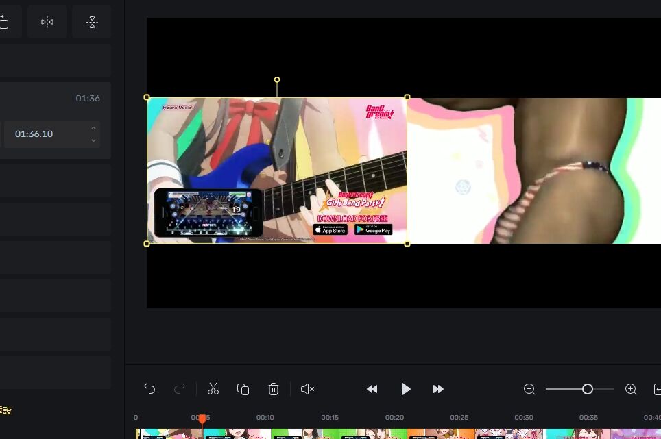This screenshot has height=439, width=661.
Task: Flip the clip vertically
Action: pyautogui.click(x=92, y=22)
